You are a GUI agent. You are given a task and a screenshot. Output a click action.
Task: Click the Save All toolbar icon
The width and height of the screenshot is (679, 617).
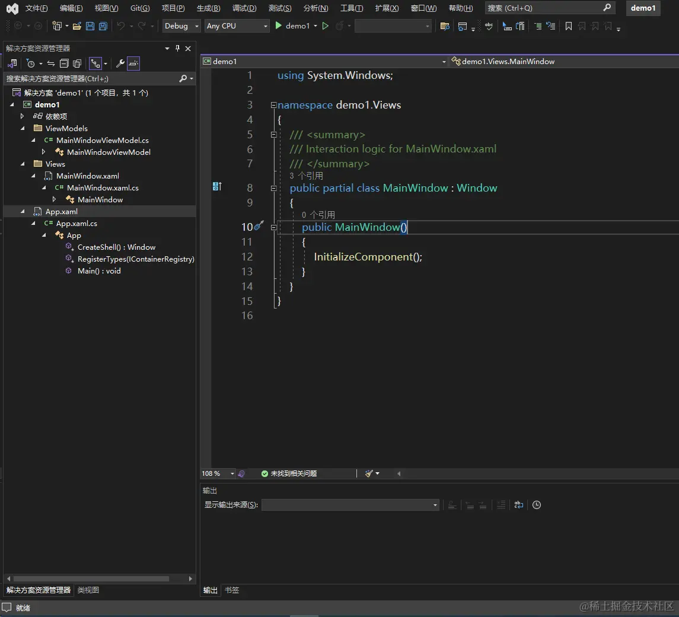pyautogui.click(x=103, y=26)
